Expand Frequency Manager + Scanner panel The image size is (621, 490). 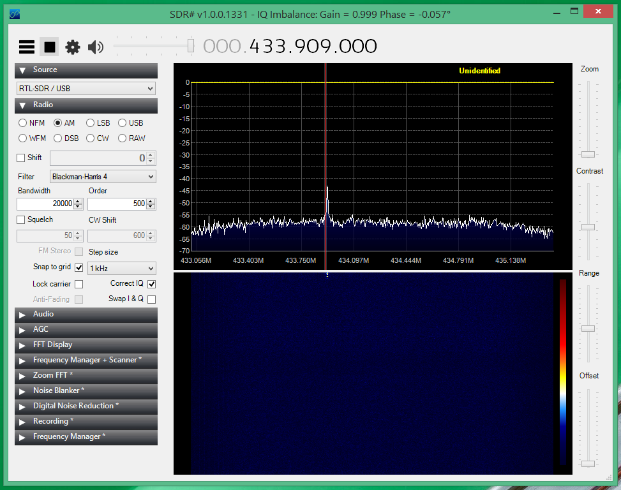click(x=86, y=360)
